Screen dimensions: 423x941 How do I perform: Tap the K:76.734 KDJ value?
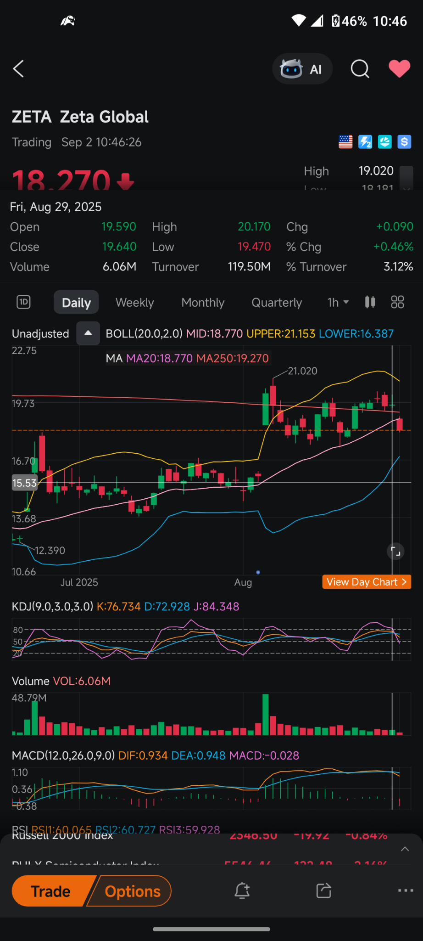(x=118, y=606)
